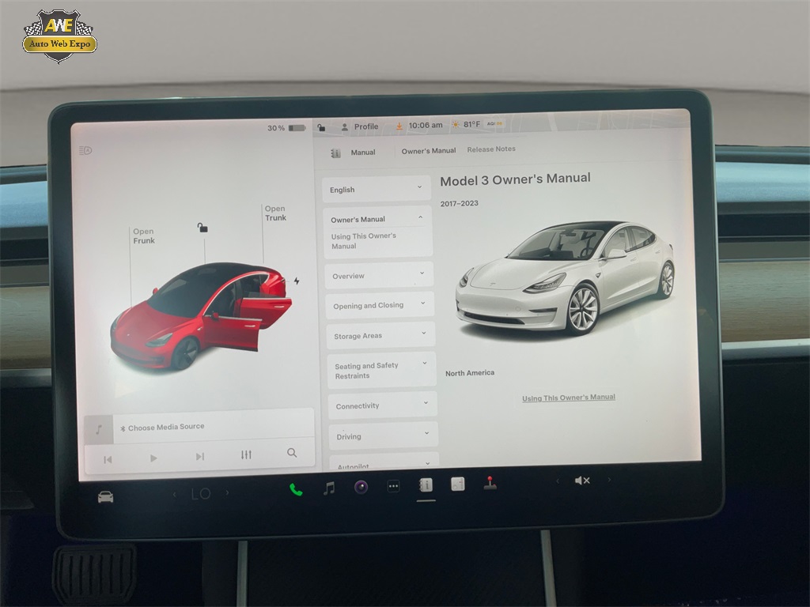The width and height of the screenshot is (810, 607).
Task: Lower cabin temperature with the left arrow
Action: click(x=175, y=495)
